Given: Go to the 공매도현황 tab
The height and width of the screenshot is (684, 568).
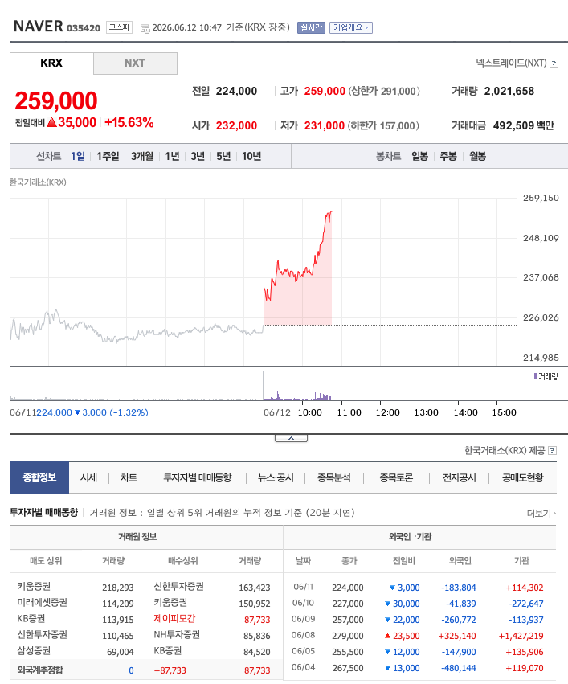Looking at the screenshot, I should (523, 477).
